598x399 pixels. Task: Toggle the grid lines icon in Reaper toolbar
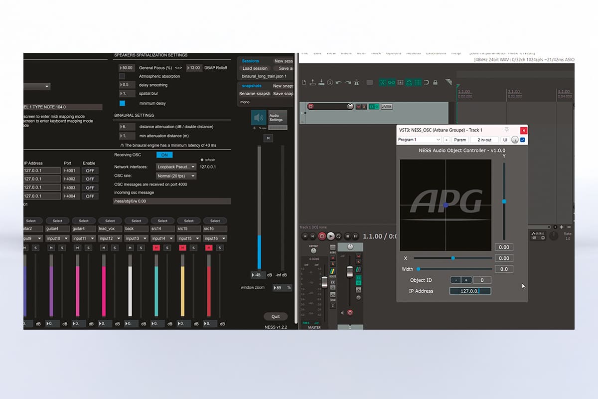pos(417,82)
